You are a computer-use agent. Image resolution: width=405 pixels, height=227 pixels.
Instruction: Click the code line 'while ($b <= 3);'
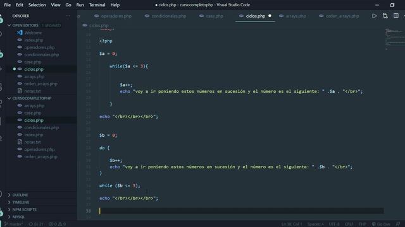click(120, 185)
